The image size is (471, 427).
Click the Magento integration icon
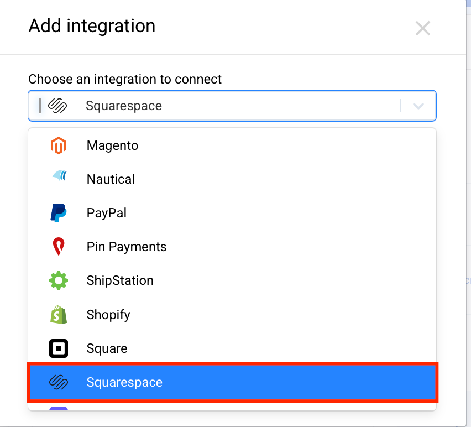pyautogui.click(x=59, y=145)
